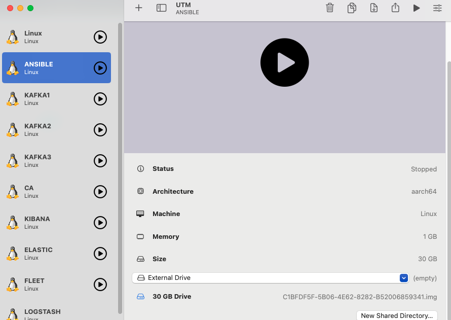The image size is (451, 320).
Task: Click the aarch64 architecture value
Action: tap(424, 191)
